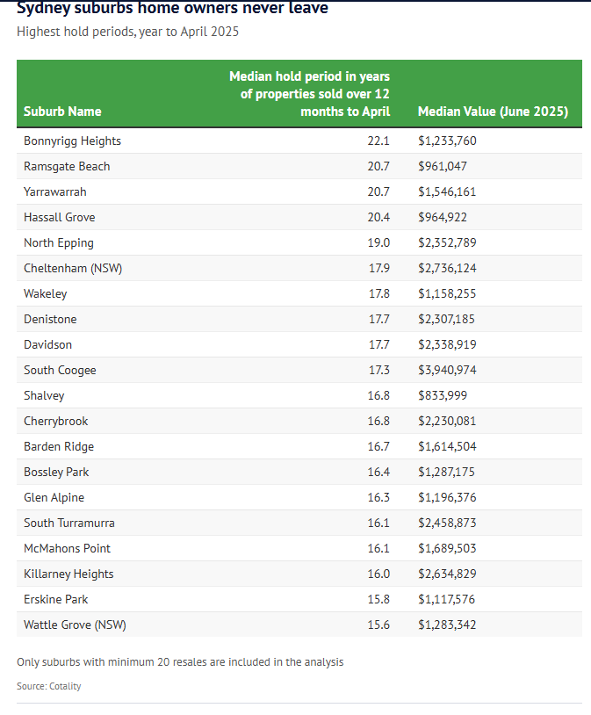Select the Bonnyrigg Heights suburb cell

click(73, 141)
